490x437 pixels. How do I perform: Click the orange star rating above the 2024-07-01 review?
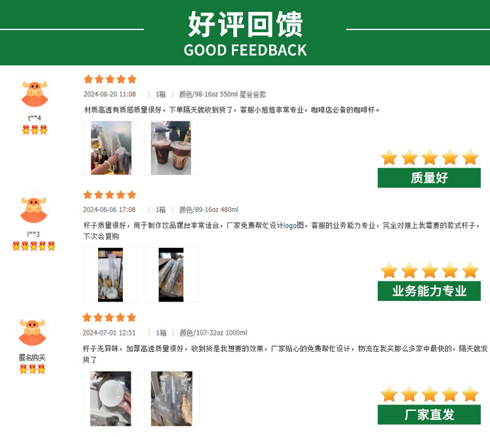coord(109,317)
